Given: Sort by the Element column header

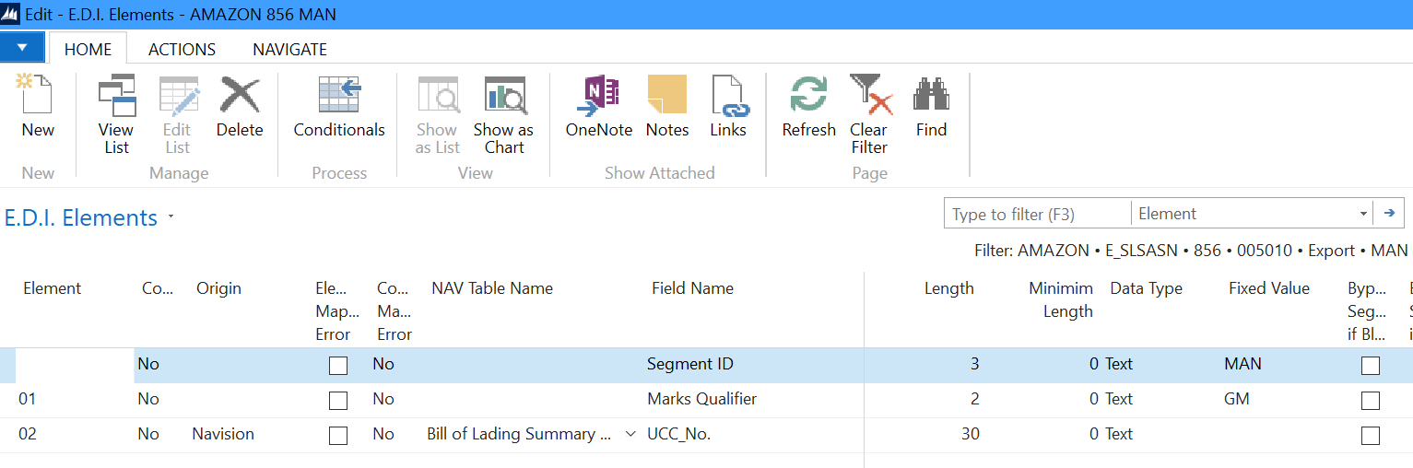Looking at the screenshot, I should [53, 288].
